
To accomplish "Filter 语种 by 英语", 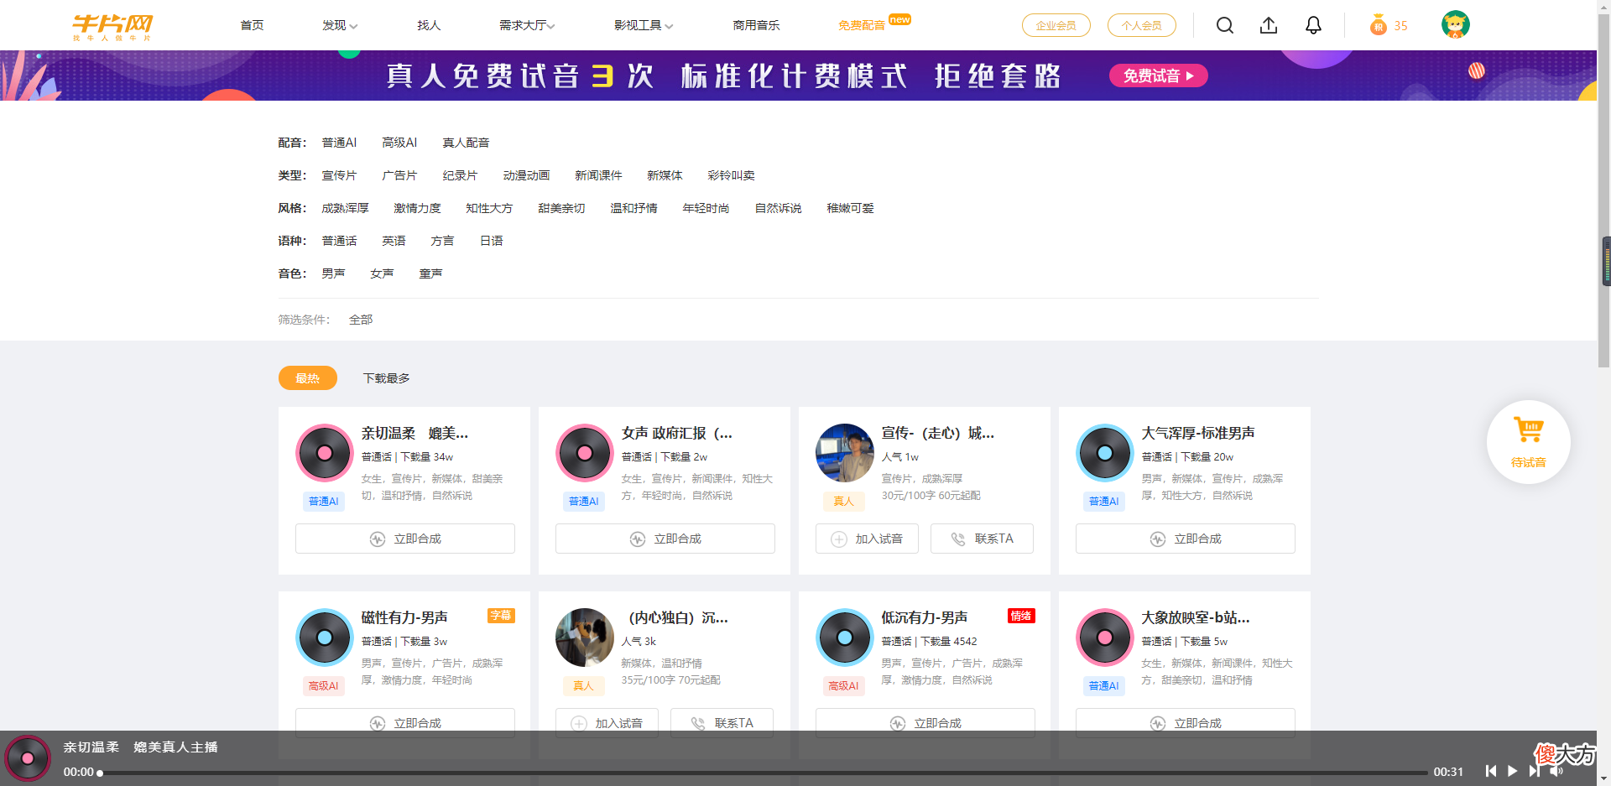I will (x=394, y=241).
